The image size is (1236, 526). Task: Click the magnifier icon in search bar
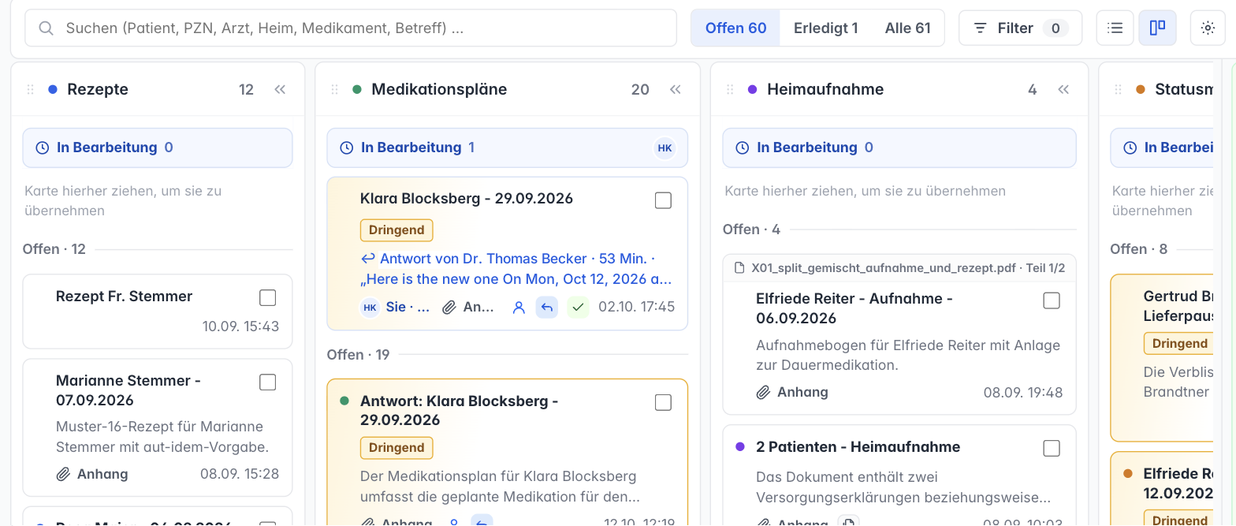(46, 28)
